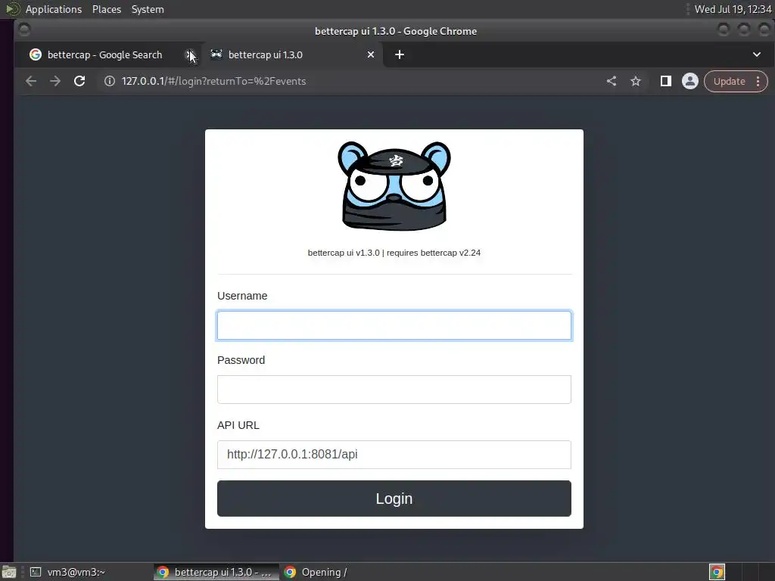Viewport: 775px width, 581px height.
Task: Click the Password label
Action: [241, 360]
